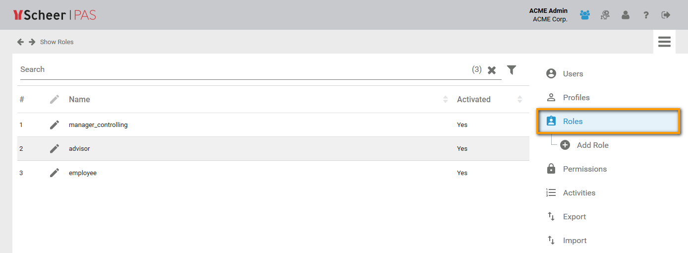This screenshot has width=688, height=253.
Task: Click the logout icon in header
Action: [666, 15]
